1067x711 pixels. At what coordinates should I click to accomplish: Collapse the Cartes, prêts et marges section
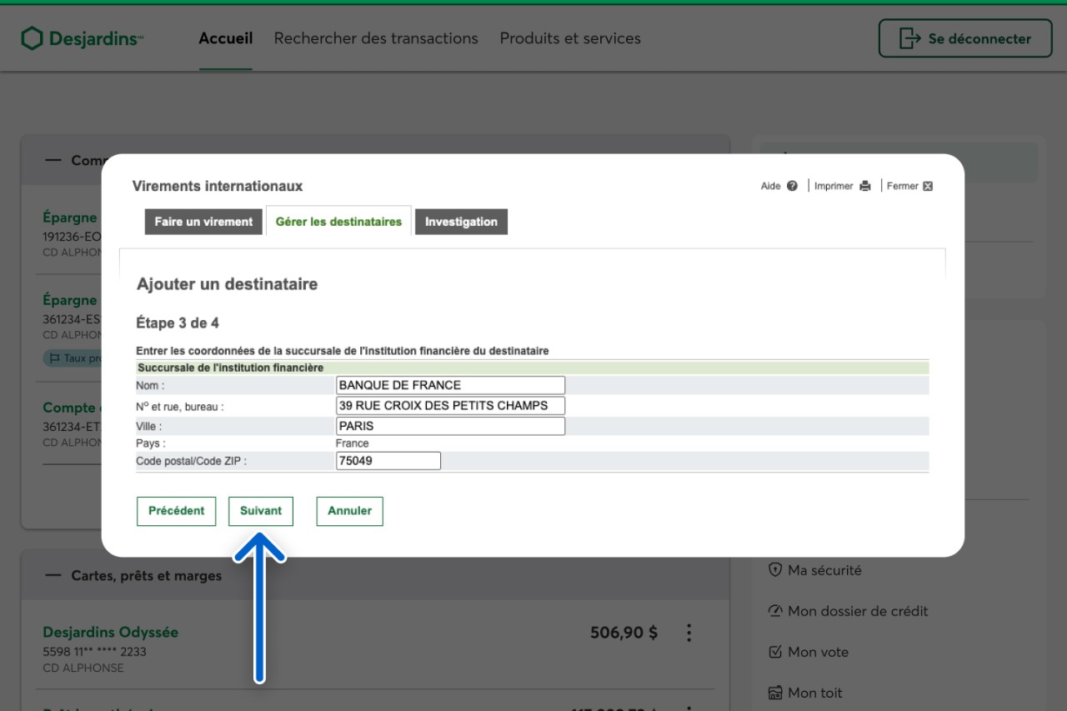coord(54,575)
